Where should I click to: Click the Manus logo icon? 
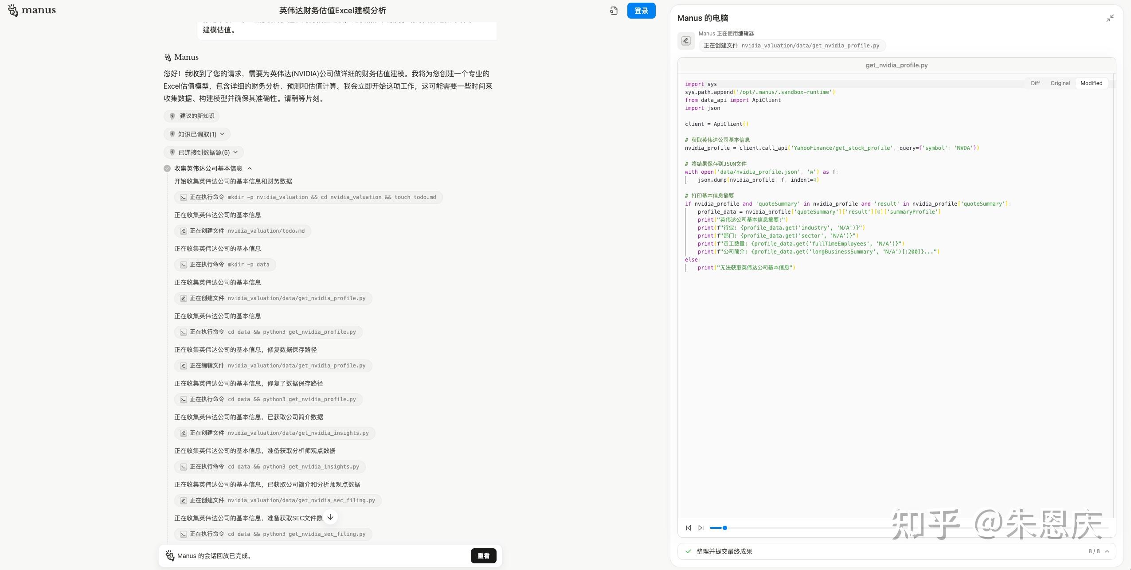tap(13, 10)
